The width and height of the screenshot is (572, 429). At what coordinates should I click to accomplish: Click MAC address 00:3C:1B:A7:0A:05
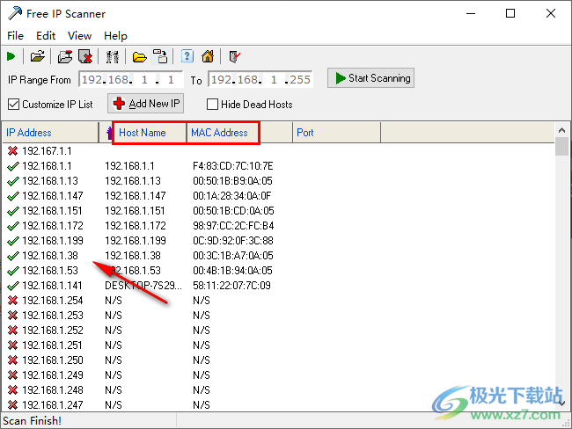coord(233,256)
